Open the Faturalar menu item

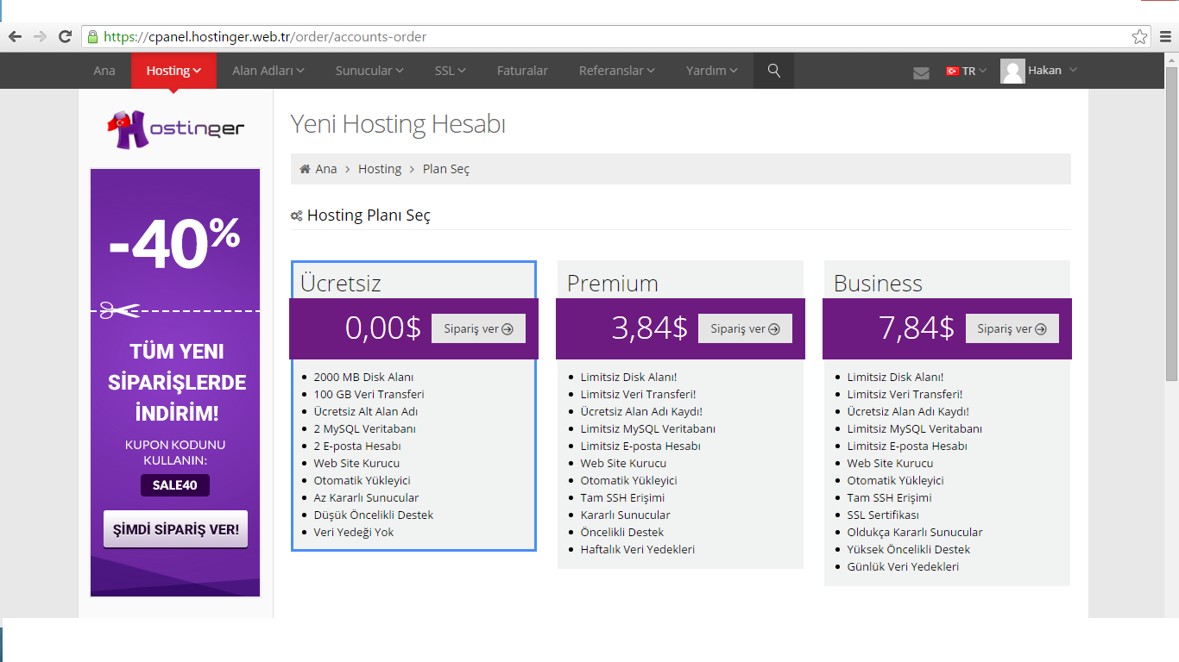click(x=522, y=71)
